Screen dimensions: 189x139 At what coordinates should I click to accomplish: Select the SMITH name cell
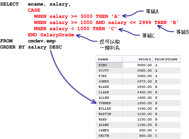click(x=109, y=136)
